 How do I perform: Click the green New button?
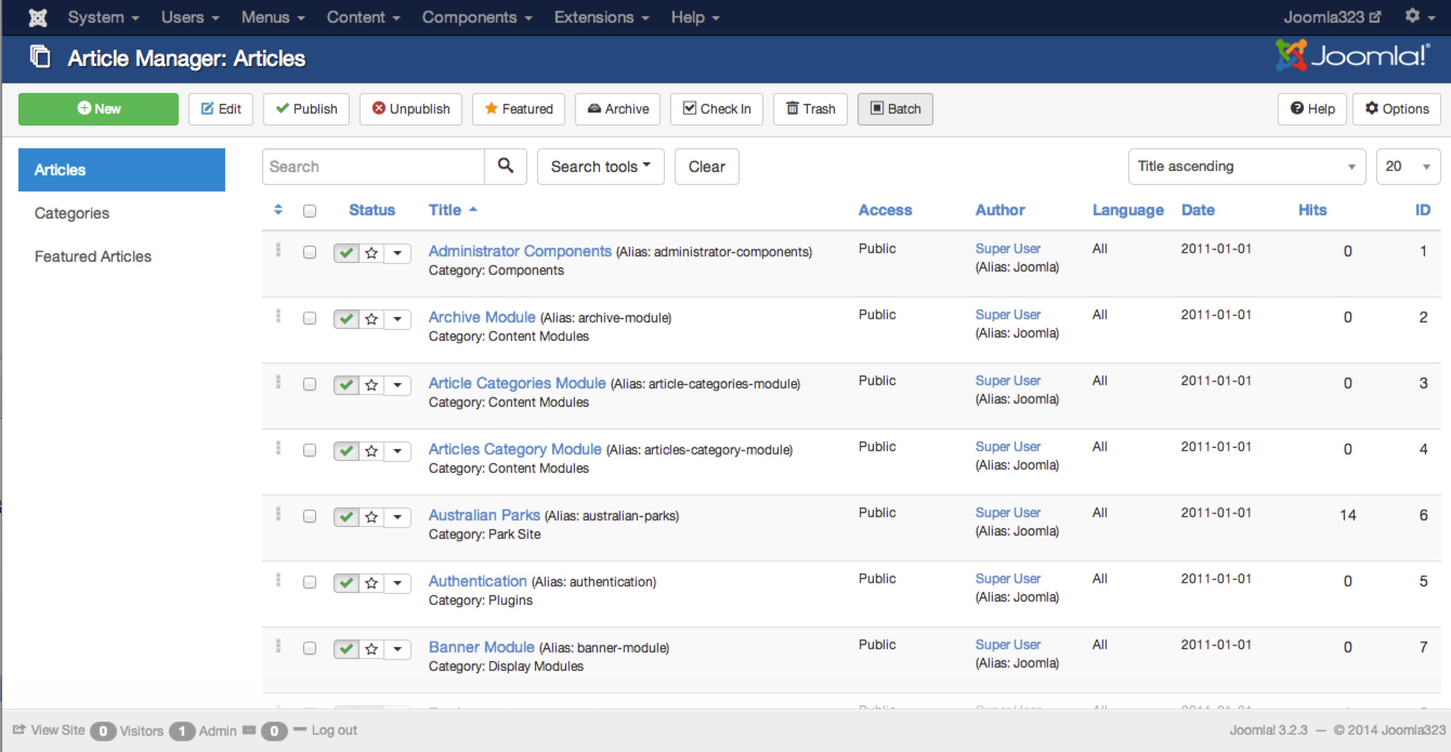click(99, 109)
